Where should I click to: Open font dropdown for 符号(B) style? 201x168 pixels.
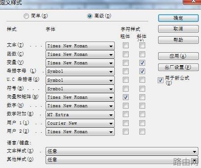[x=80, y=89]
